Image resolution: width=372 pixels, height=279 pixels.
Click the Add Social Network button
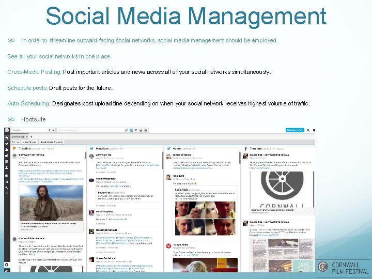[x=52, y=142]
